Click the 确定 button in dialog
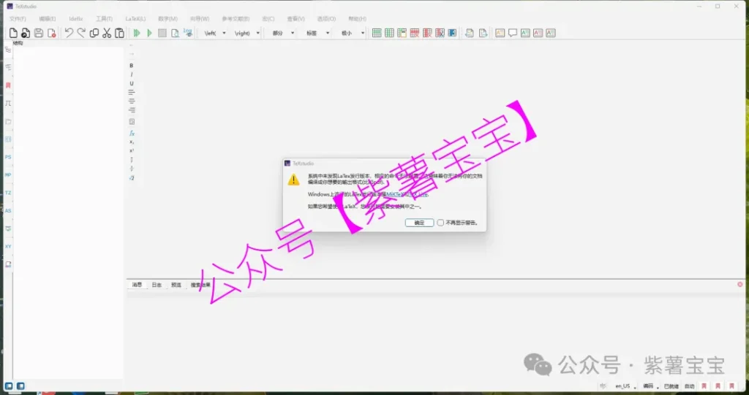The image size is (749, 395). (419, 223)
